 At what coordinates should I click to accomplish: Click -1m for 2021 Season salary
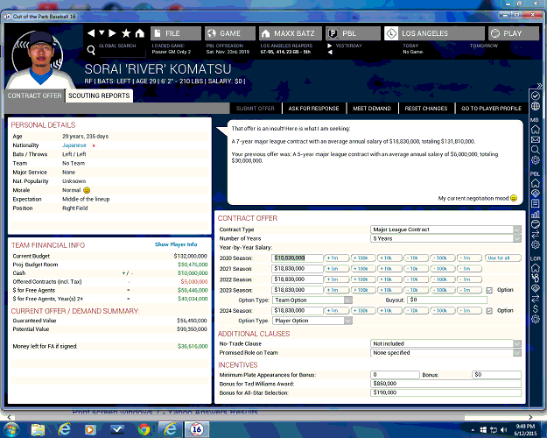(469, 269)
